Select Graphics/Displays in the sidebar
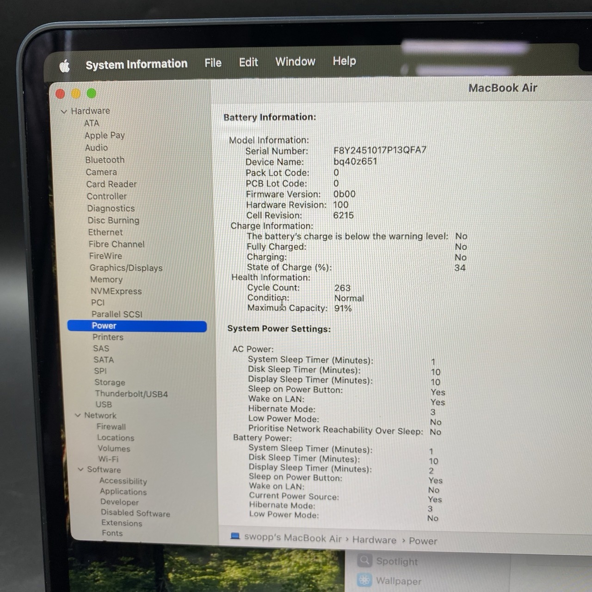The width and height of the screenshot is (592, 592). (126, 268)
